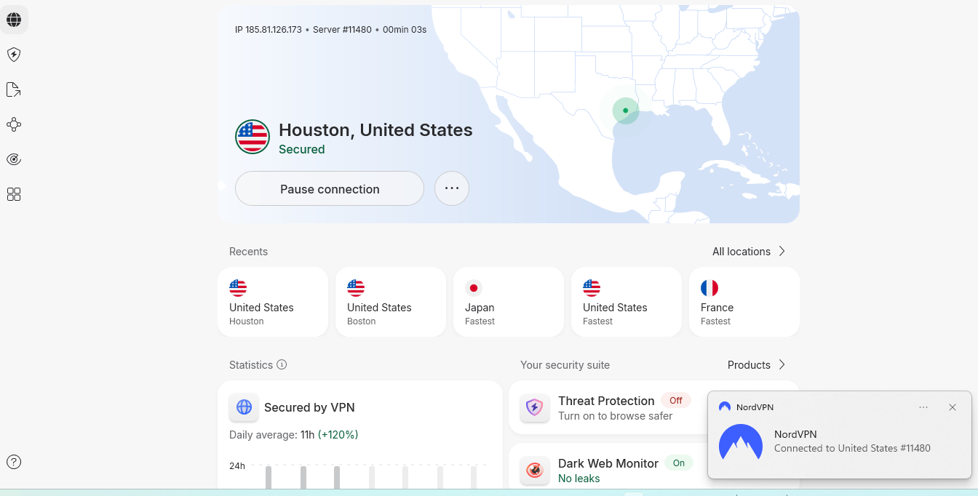The image size is (978, 496).
Task: Connect to recent Japan Fastest
Action: (x=509, y=302)
